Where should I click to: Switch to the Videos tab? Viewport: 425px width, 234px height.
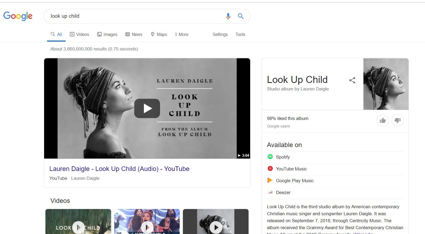pyautogui.click(x=79, y=34)
